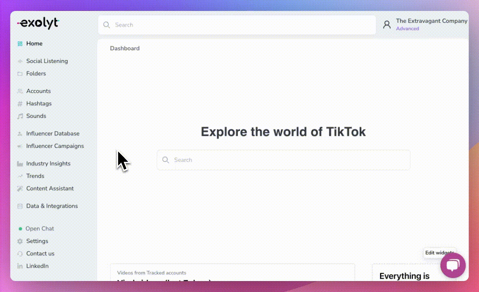Open Settings from sidebar

click(x=37, y=241)
